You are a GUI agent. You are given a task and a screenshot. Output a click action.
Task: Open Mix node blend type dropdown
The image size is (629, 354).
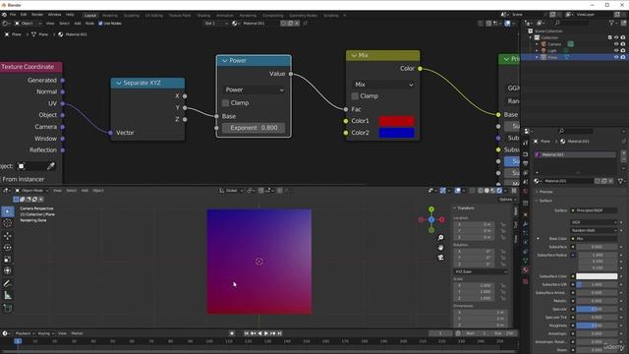[x=383, y=85]
